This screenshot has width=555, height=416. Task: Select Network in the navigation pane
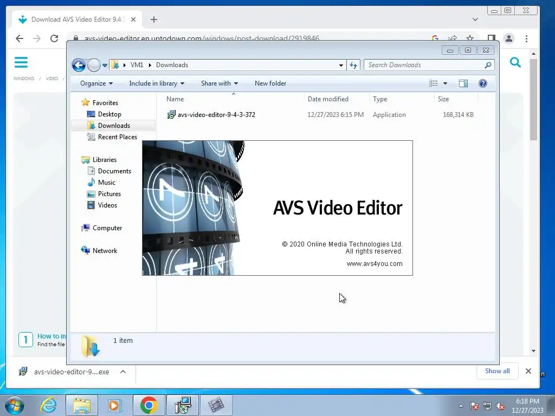pyautogui.click(x=105, y=250)
